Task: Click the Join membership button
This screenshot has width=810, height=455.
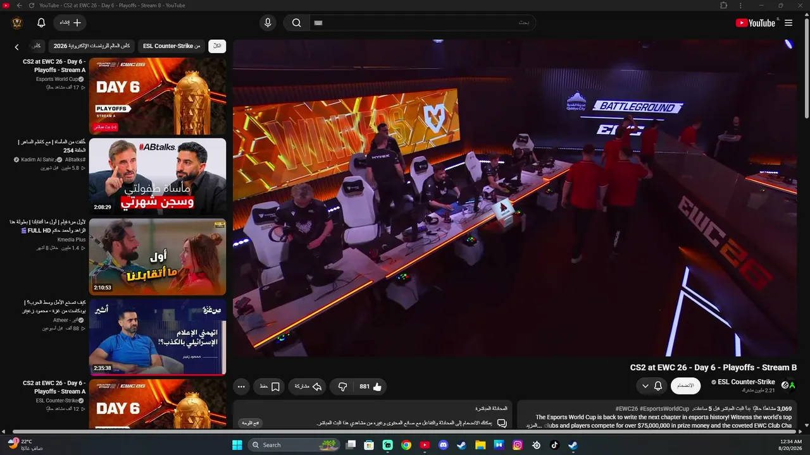Action: [685, 386]
